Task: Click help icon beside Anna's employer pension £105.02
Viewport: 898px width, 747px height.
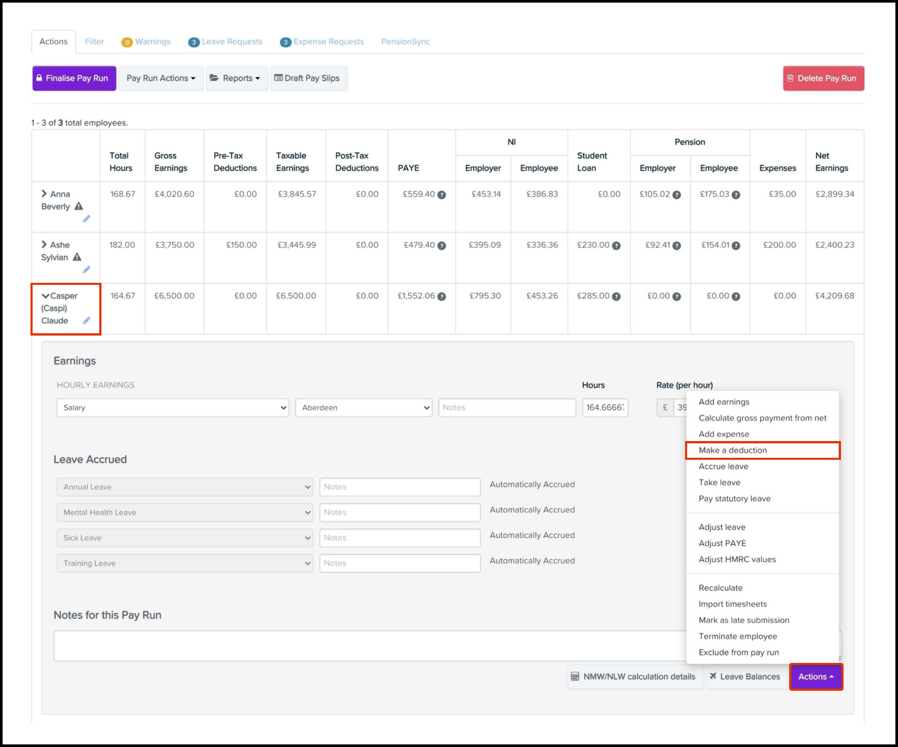Action: pyautogui.click(x=677, y=195)
